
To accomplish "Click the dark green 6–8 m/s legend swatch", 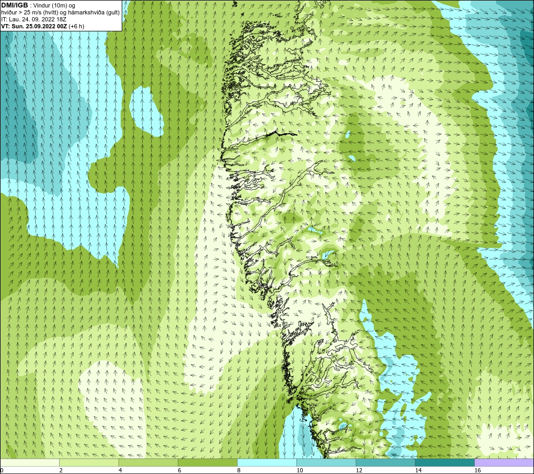I will (207, 462).
